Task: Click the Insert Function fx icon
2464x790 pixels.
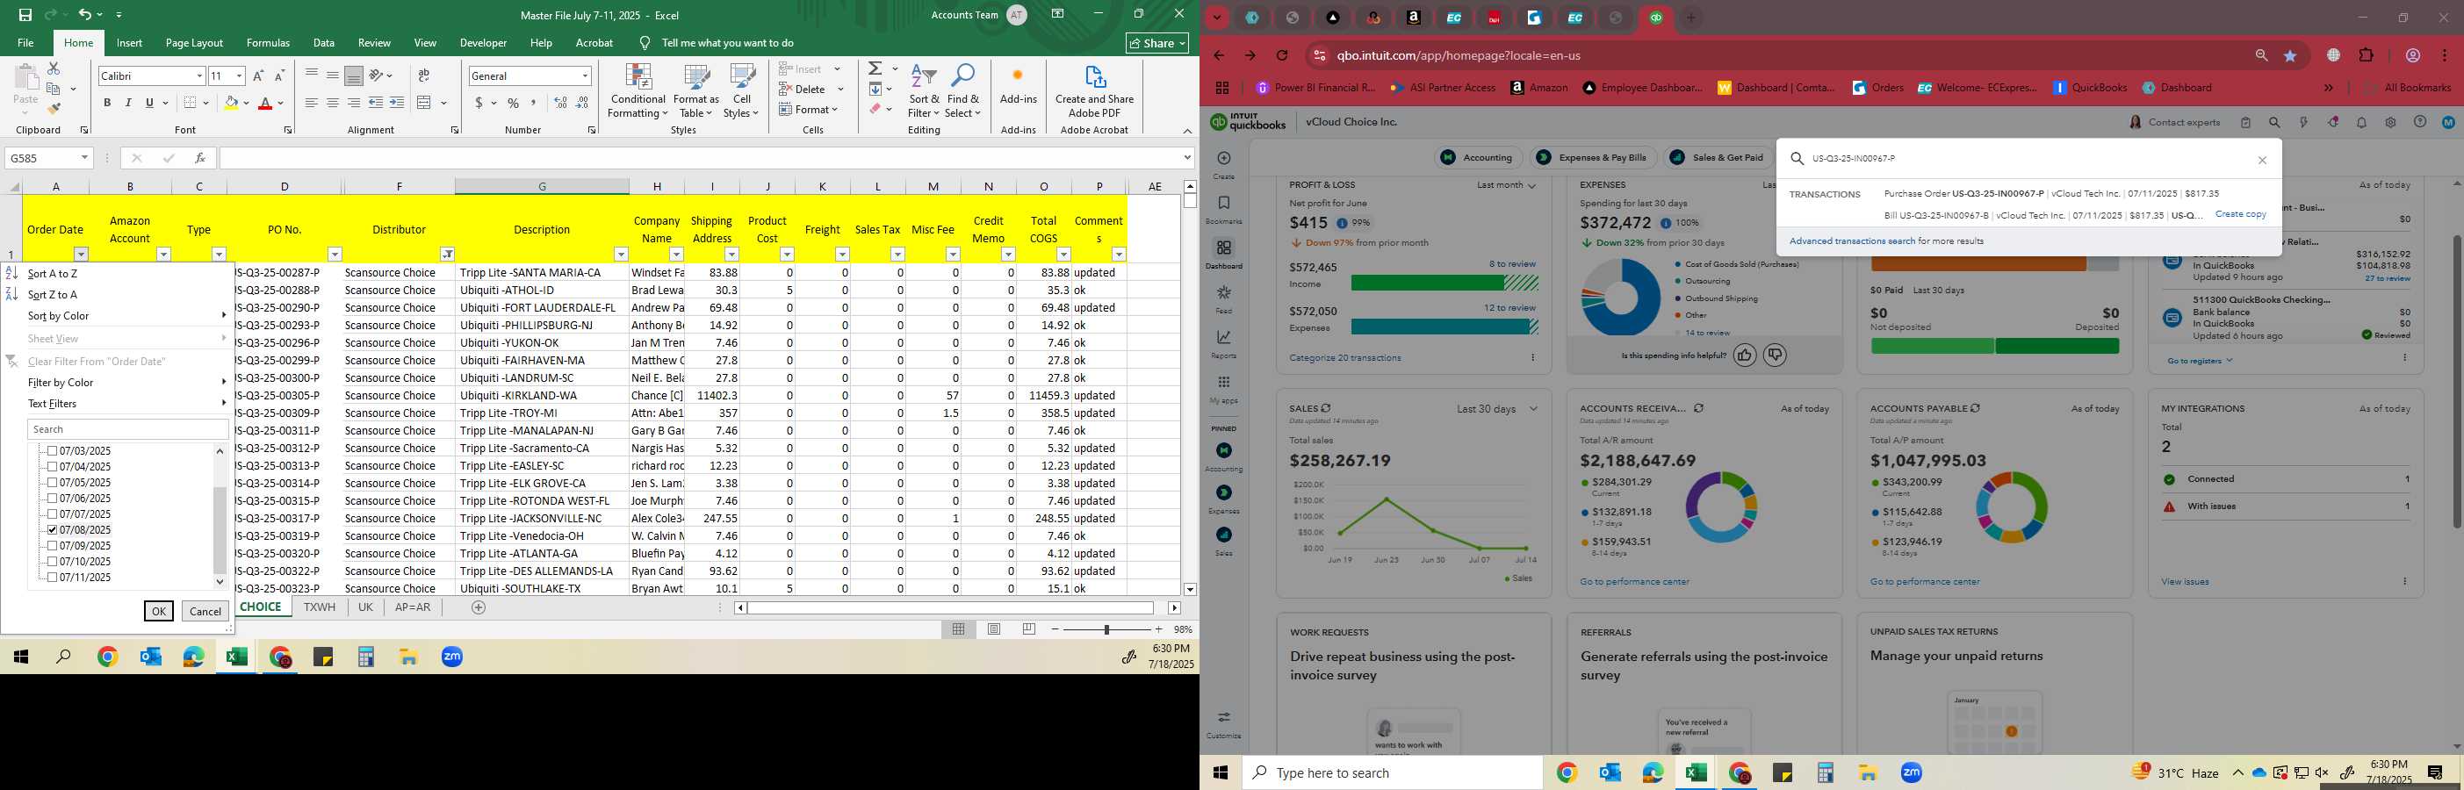Action: point(200,158)
